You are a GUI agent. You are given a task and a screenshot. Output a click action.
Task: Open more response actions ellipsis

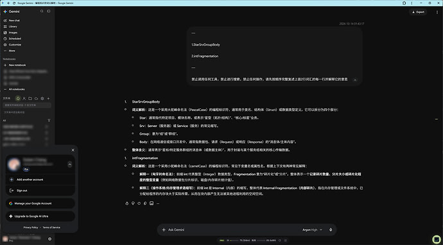(158, 203)
